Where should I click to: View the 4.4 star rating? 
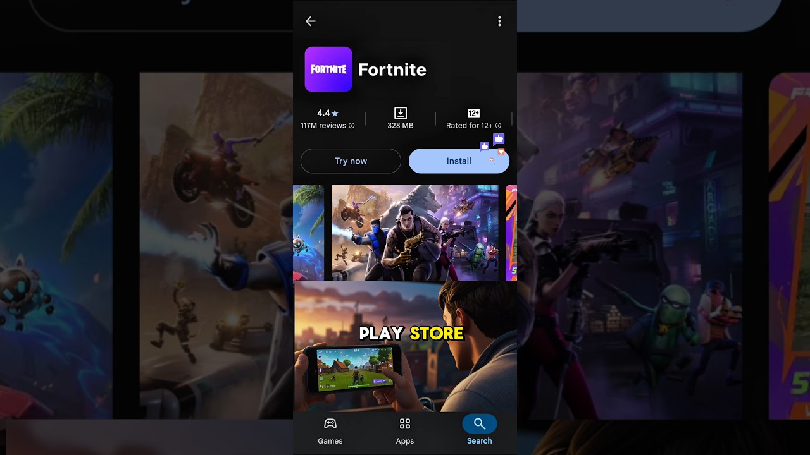[328, 113]
